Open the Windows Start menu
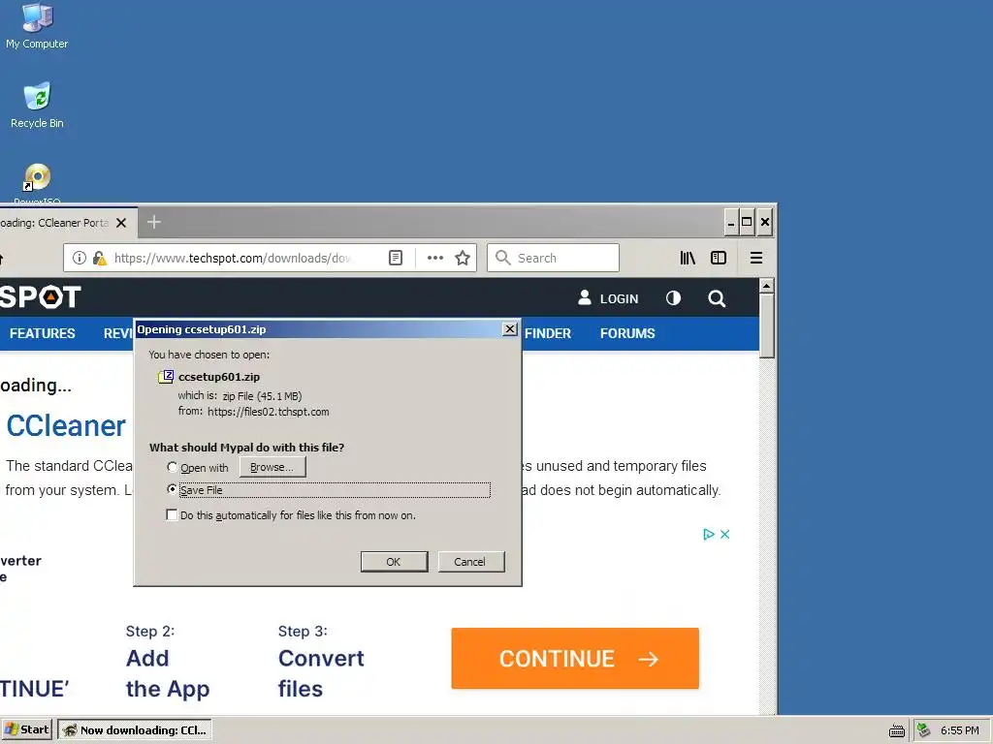This screenshot has height=744, width=993. (26, 729)
